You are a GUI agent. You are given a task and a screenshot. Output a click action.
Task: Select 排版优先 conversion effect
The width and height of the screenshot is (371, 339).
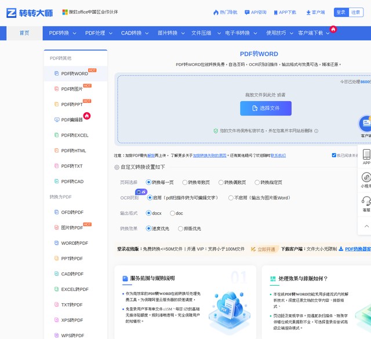[x=180, y=229]
